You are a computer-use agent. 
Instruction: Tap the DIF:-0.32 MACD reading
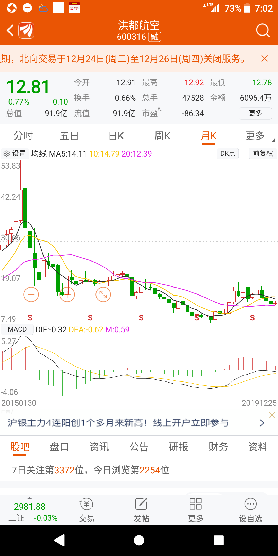51,329
